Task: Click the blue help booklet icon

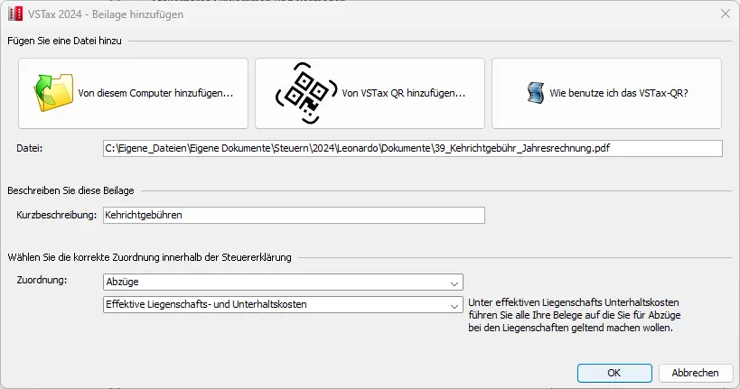Action: 536,93
